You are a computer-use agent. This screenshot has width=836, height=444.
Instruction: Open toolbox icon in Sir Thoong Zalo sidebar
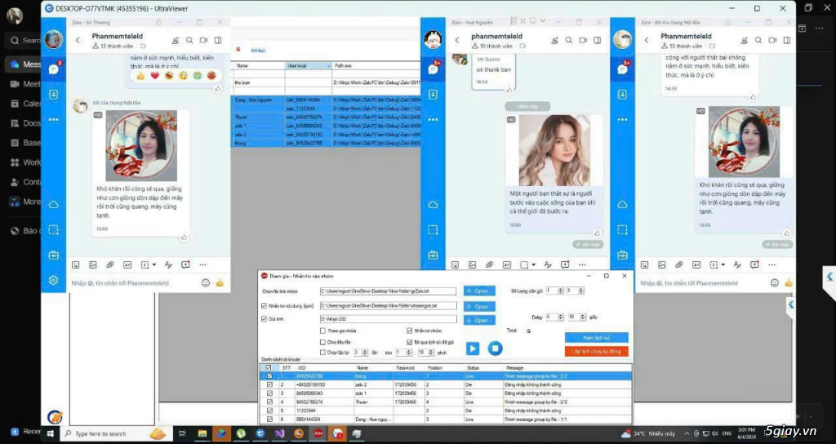tap(53, 255)
